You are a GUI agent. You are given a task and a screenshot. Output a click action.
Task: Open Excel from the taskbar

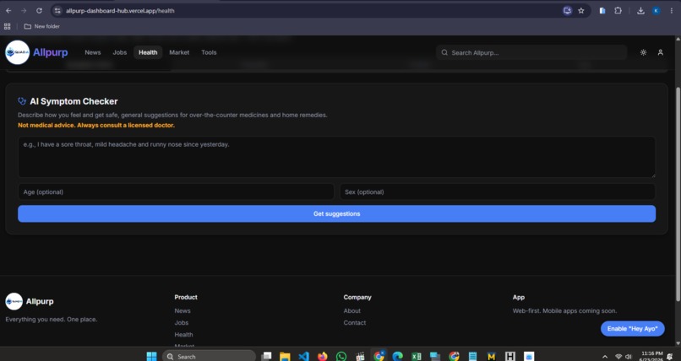click(x=416, y=356)
